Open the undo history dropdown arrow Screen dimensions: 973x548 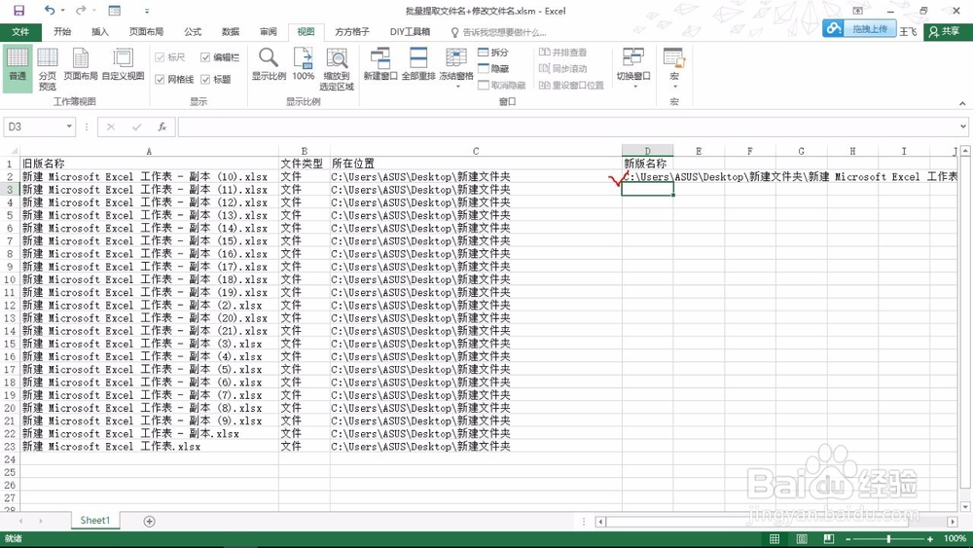62,11
